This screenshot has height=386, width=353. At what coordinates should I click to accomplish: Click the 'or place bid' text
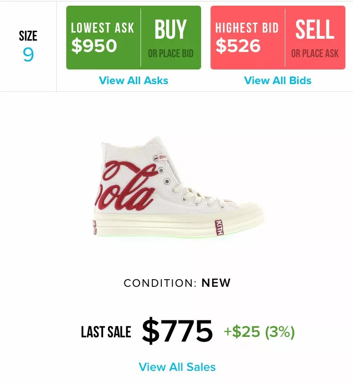click(x=171, y=54)
